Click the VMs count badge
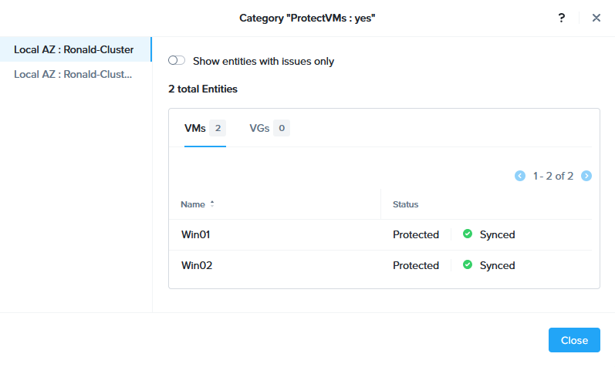 (x=218, y=129)
